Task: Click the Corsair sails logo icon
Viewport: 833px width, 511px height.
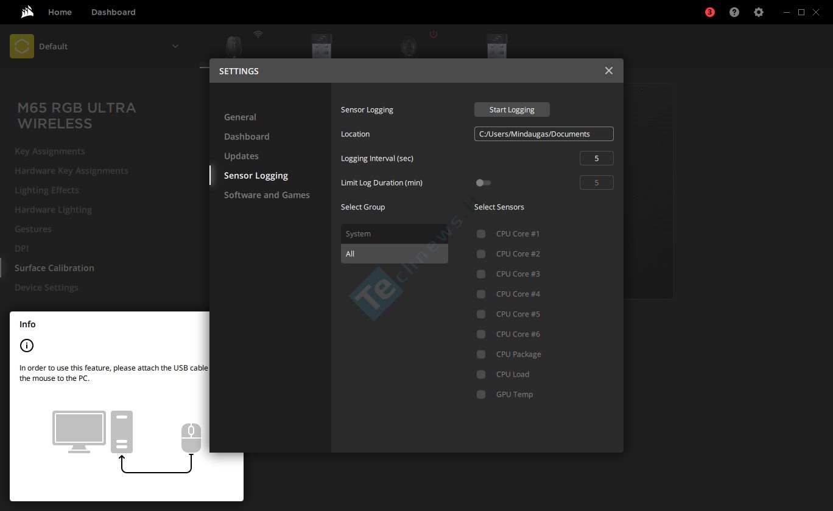Action: (27, 12)
